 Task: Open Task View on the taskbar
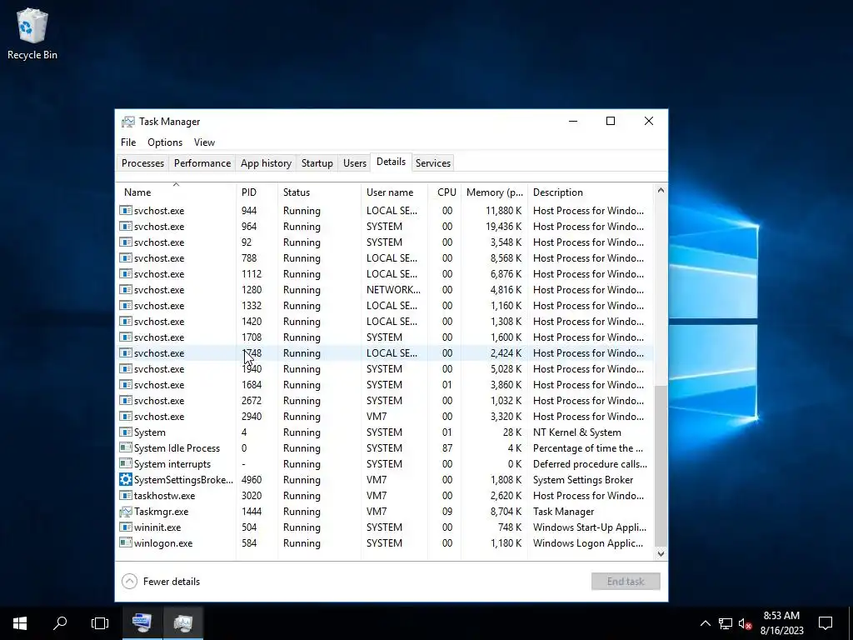tap(100, 623)
